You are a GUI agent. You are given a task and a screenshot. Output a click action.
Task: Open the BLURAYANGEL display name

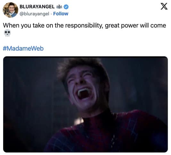[x=37, y=7]
